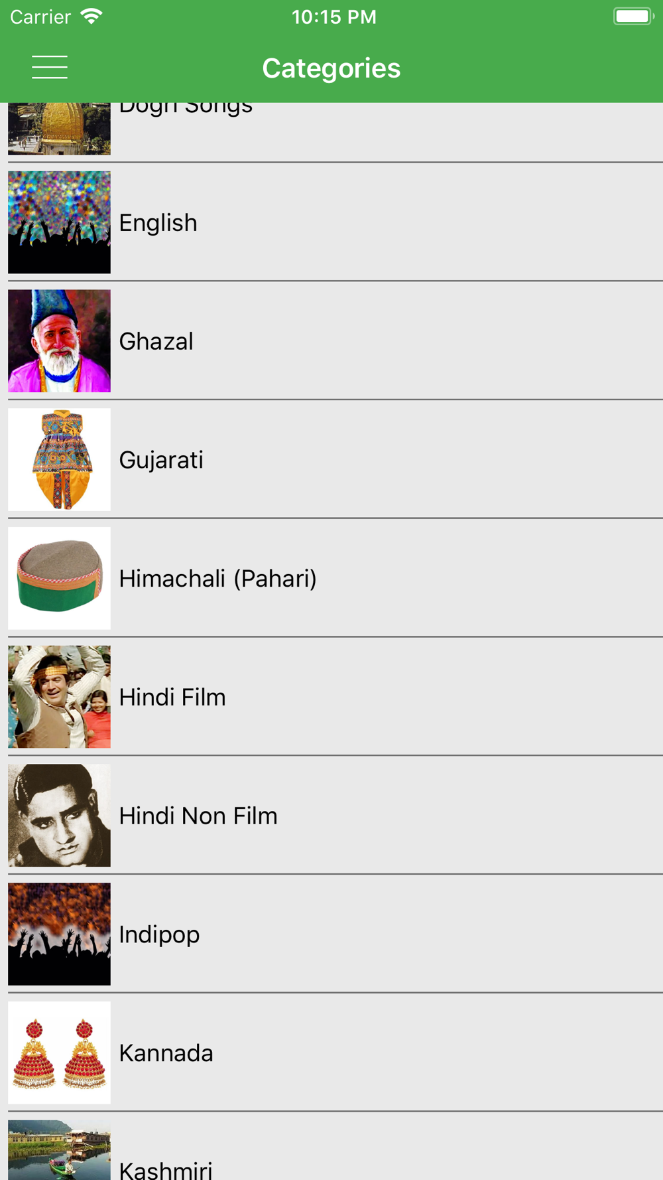
Task: Choose Himachali (Pahari) category
Action: pos(217,579)
